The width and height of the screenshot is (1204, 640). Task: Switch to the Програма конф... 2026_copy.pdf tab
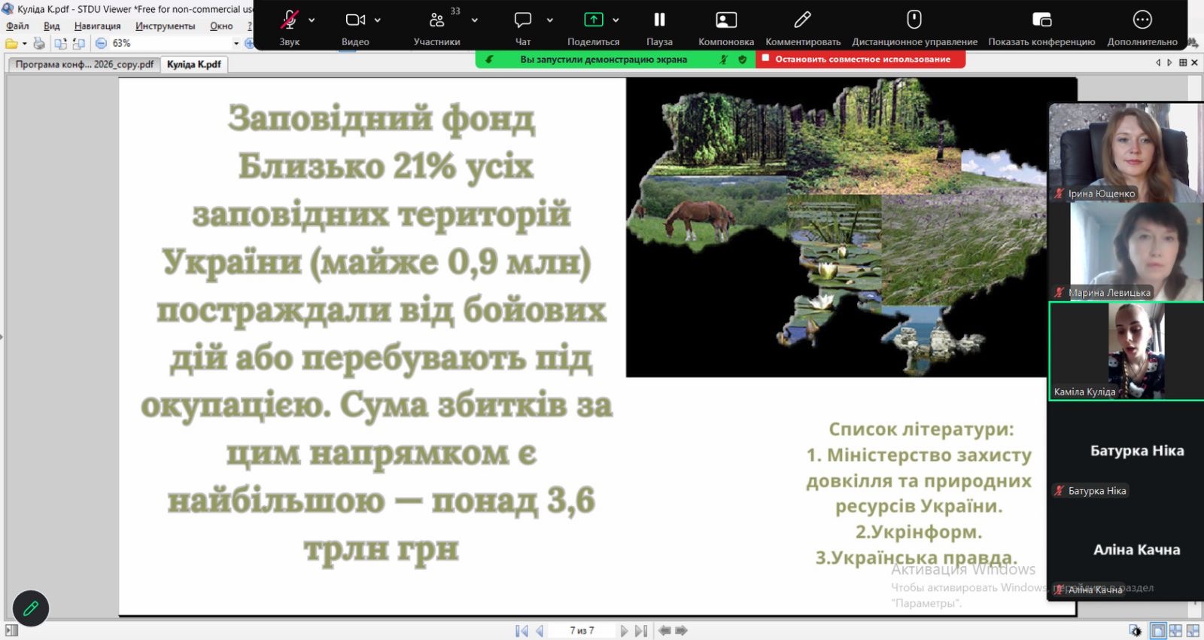[84, 65]
